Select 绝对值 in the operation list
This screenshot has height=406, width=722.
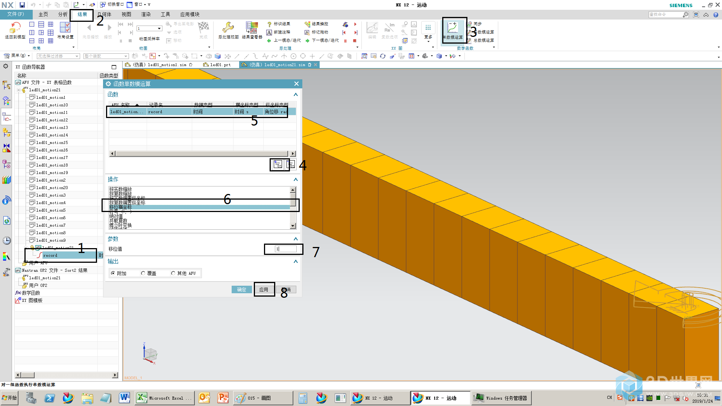[x=199, y=217]
